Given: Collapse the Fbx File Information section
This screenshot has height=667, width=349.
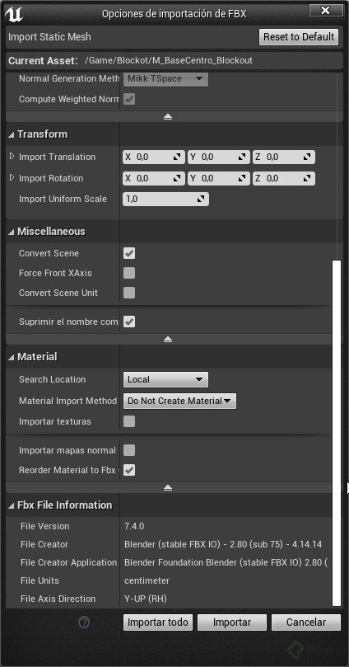Looking at the screenshot, I should tap(11, 505).
